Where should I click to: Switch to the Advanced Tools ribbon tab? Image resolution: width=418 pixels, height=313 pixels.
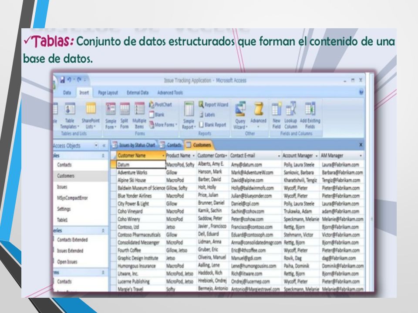(x=170, y=93)
